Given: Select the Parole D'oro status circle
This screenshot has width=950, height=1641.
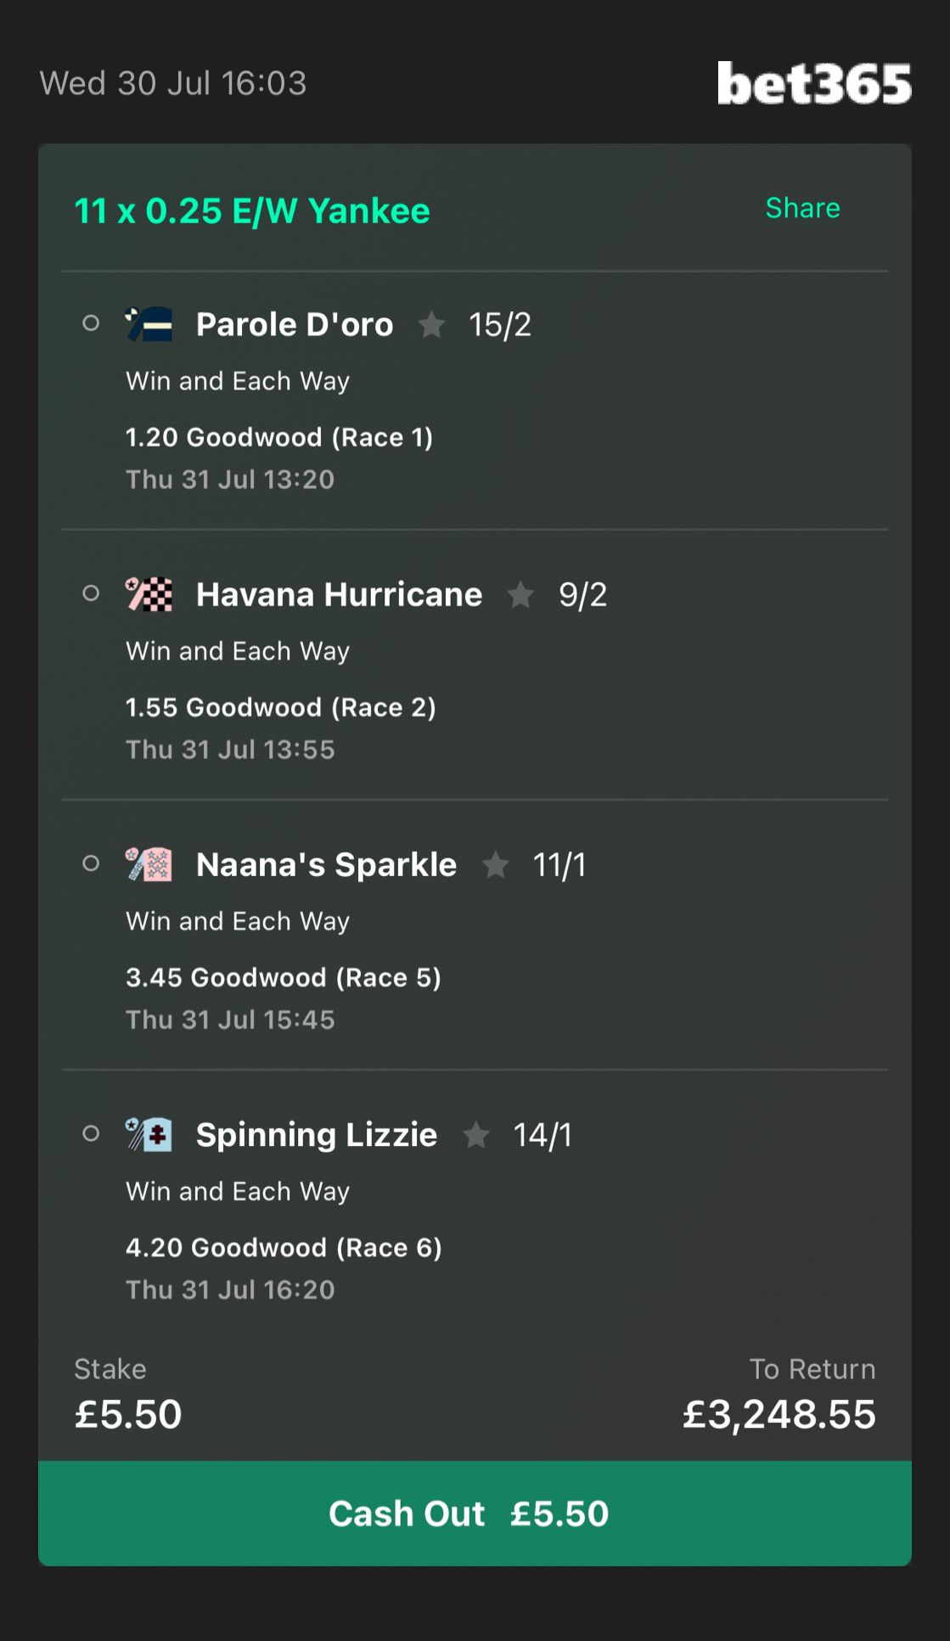Looking at the screenshot, I should pos(91,323).
